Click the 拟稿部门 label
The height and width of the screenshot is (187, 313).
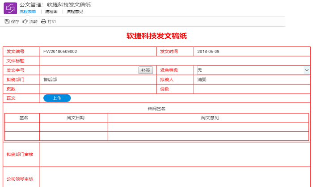15,80
